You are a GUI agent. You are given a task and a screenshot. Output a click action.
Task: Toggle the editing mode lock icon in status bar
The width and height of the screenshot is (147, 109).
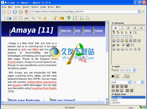141,107
